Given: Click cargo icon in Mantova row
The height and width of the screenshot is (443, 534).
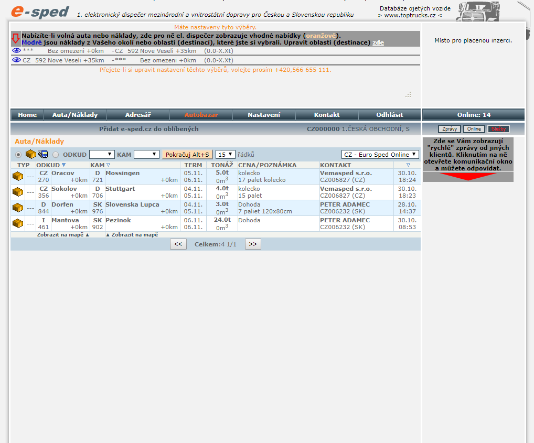Looking at the screenshot, I should [18, 223].
